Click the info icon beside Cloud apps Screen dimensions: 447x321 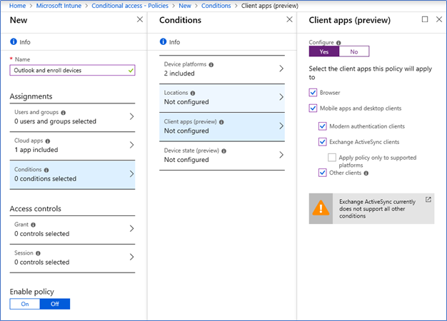tap(48, 141)
